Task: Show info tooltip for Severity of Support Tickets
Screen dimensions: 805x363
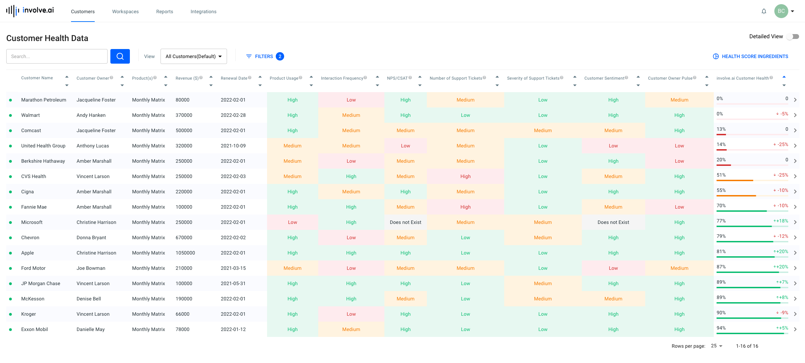Action: coord(562,78)
